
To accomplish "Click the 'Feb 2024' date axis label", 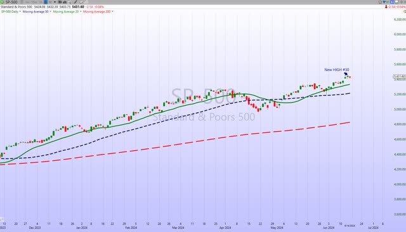I will pos(131,228).
